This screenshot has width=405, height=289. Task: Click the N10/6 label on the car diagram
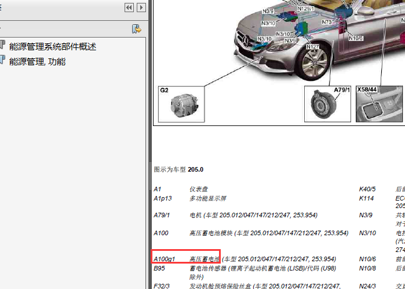click(356, 38)
